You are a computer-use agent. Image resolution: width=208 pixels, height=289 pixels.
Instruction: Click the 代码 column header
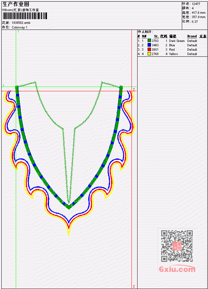164,36
